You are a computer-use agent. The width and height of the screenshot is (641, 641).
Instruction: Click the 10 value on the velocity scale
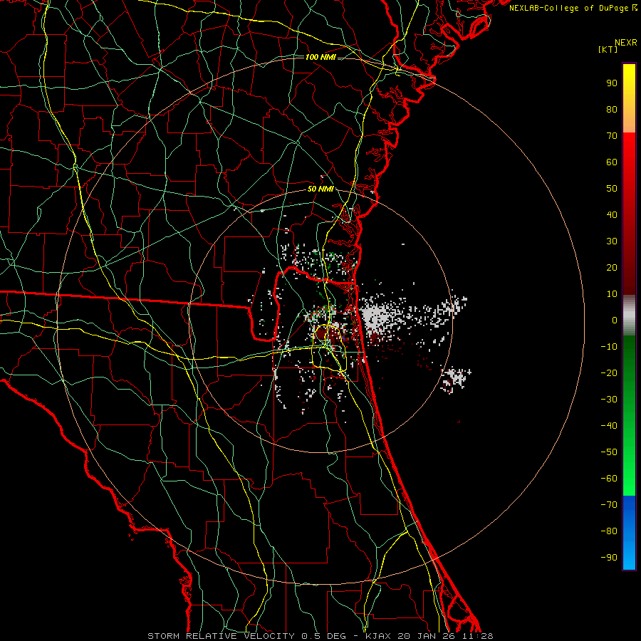[x=612, y=294]
